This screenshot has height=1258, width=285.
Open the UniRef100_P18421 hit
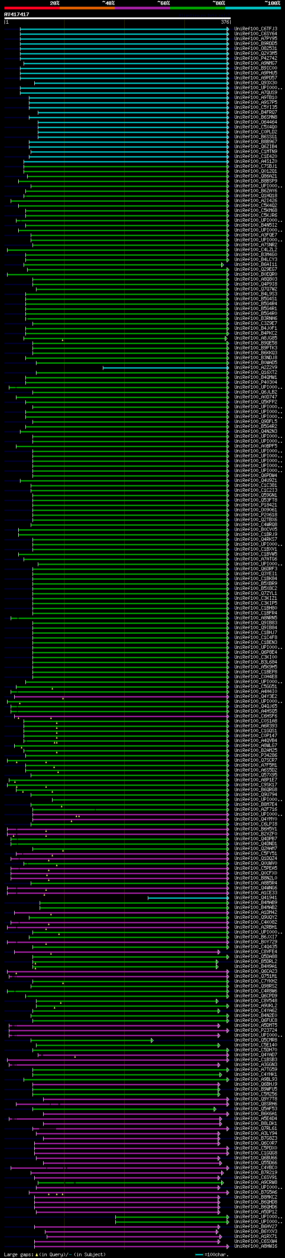(x=255, y=505)
